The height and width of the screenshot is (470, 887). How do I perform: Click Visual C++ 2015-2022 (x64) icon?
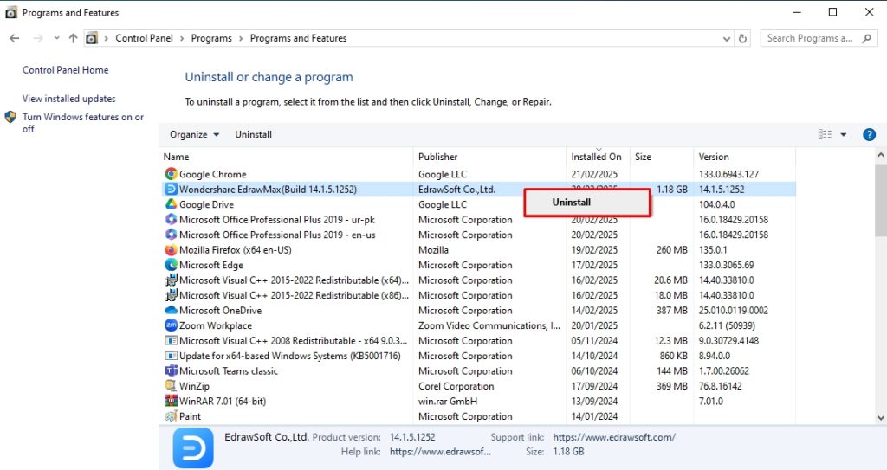point(171,280)
